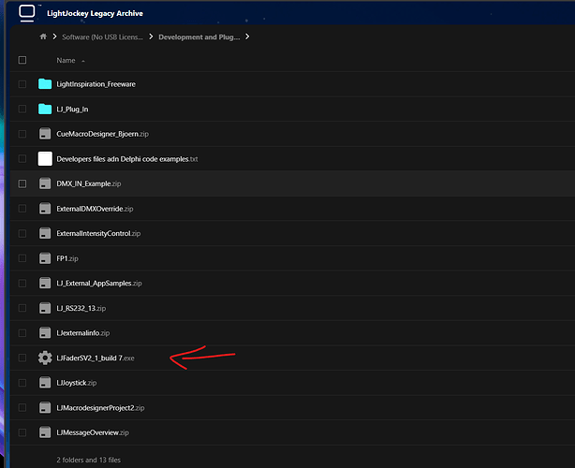This screenshot has width=575, height=468.
Task: Click the LJ_External_AppSamples.zip archive icon
Action: click(45, 284)
